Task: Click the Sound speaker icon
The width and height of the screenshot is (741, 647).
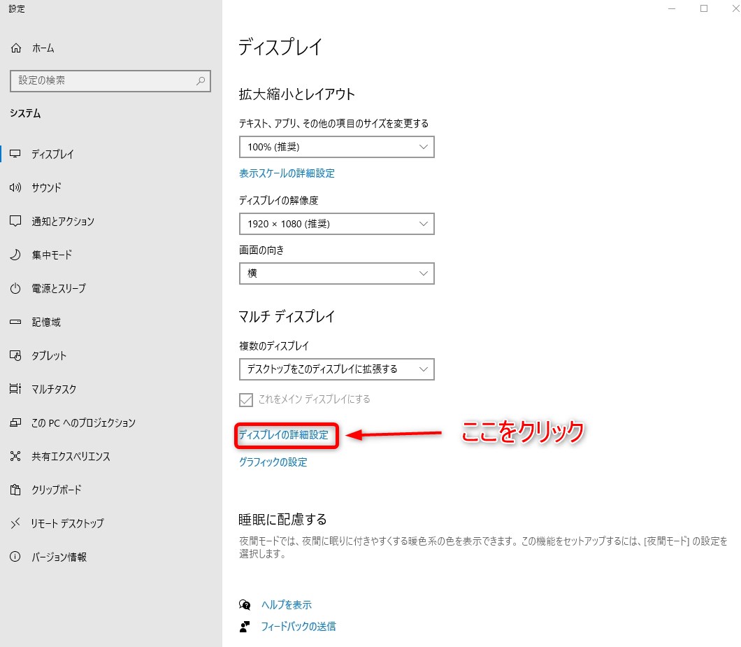Action: coord(15,187)
